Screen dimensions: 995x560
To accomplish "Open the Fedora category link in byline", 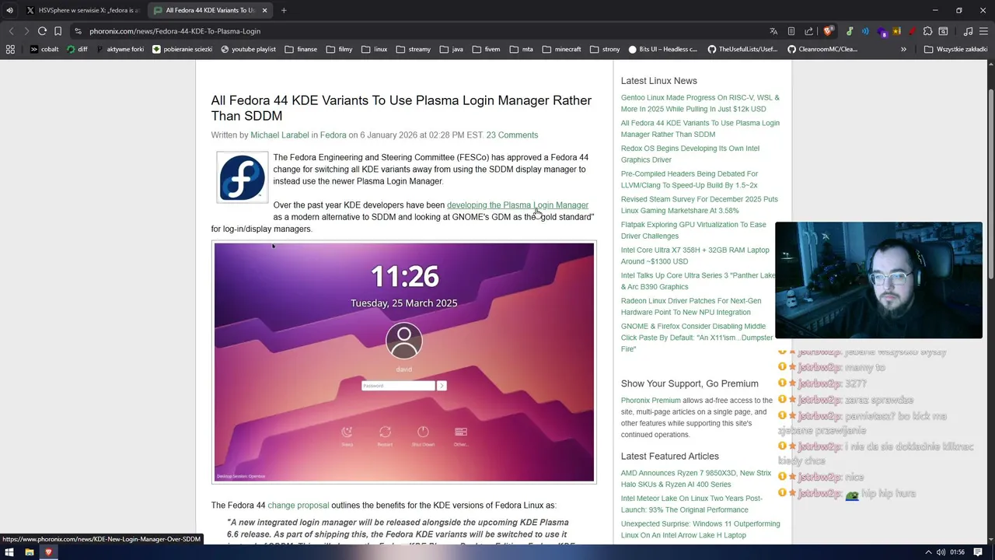I will tap(333, 135).
